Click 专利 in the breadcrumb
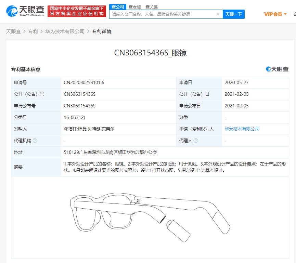The image size is (296, 263). (x=32, y=31)
